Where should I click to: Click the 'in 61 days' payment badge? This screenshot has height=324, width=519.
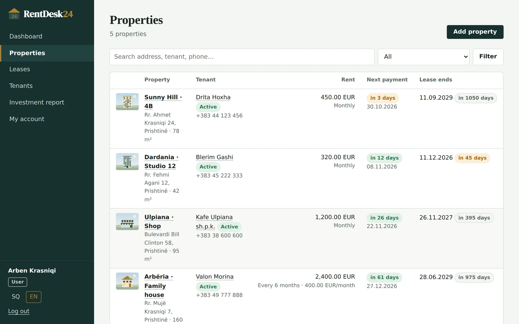click(x=384, y=277)
